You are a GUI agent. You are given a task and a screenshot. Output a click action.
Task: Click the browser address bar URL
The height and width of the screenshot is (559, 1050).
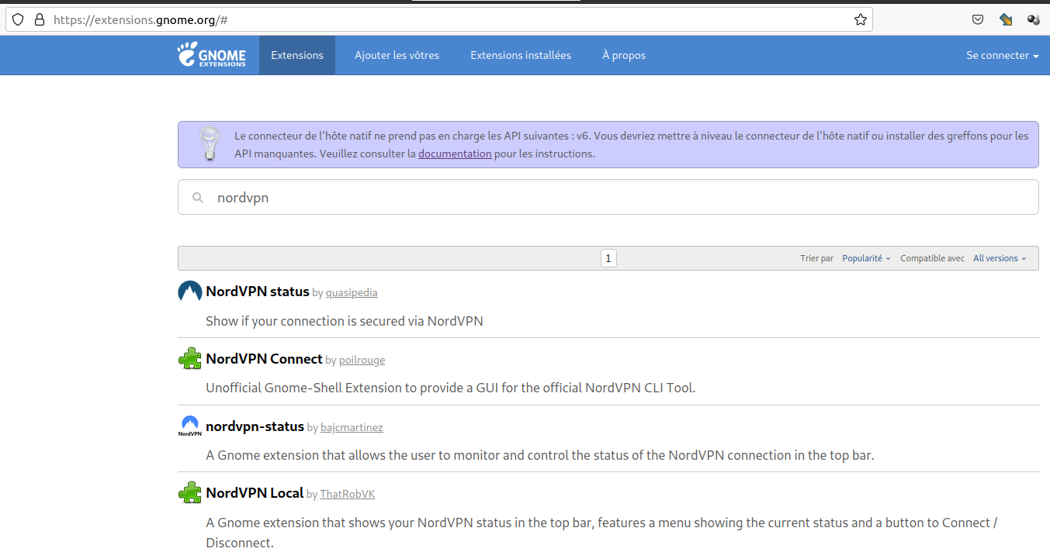[140, 19]
